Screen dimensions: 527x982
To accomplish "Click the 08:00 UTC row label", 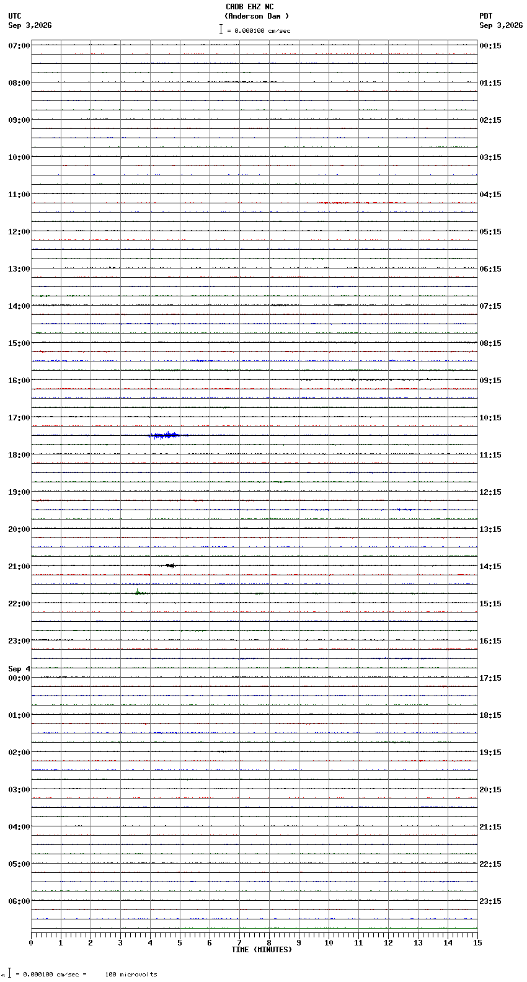I will (19, 83).
